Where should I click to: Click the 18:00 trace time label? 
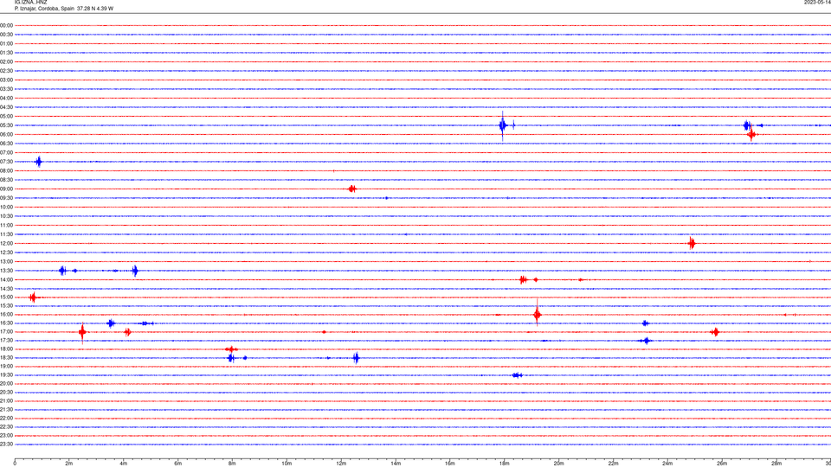click(6, 349)
